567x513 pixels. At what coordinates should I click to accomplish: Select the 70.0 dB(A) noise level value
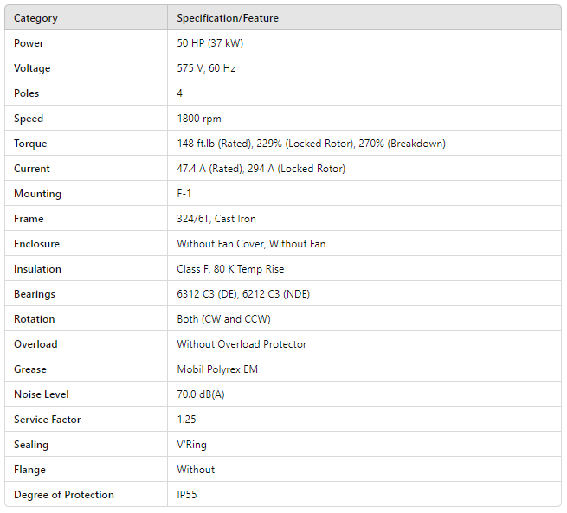click(x=202, y=394)
